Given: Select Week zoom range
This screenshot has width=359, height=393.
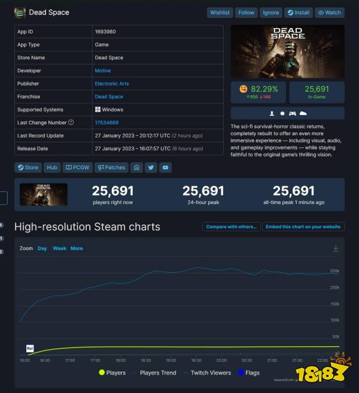Looking at the screenshot, I should tap(59, 248).
